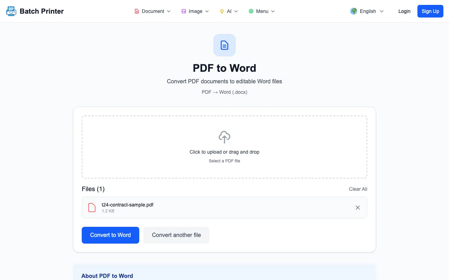Open the Image menu
The image size is (449, 280).
coord(195,11)
